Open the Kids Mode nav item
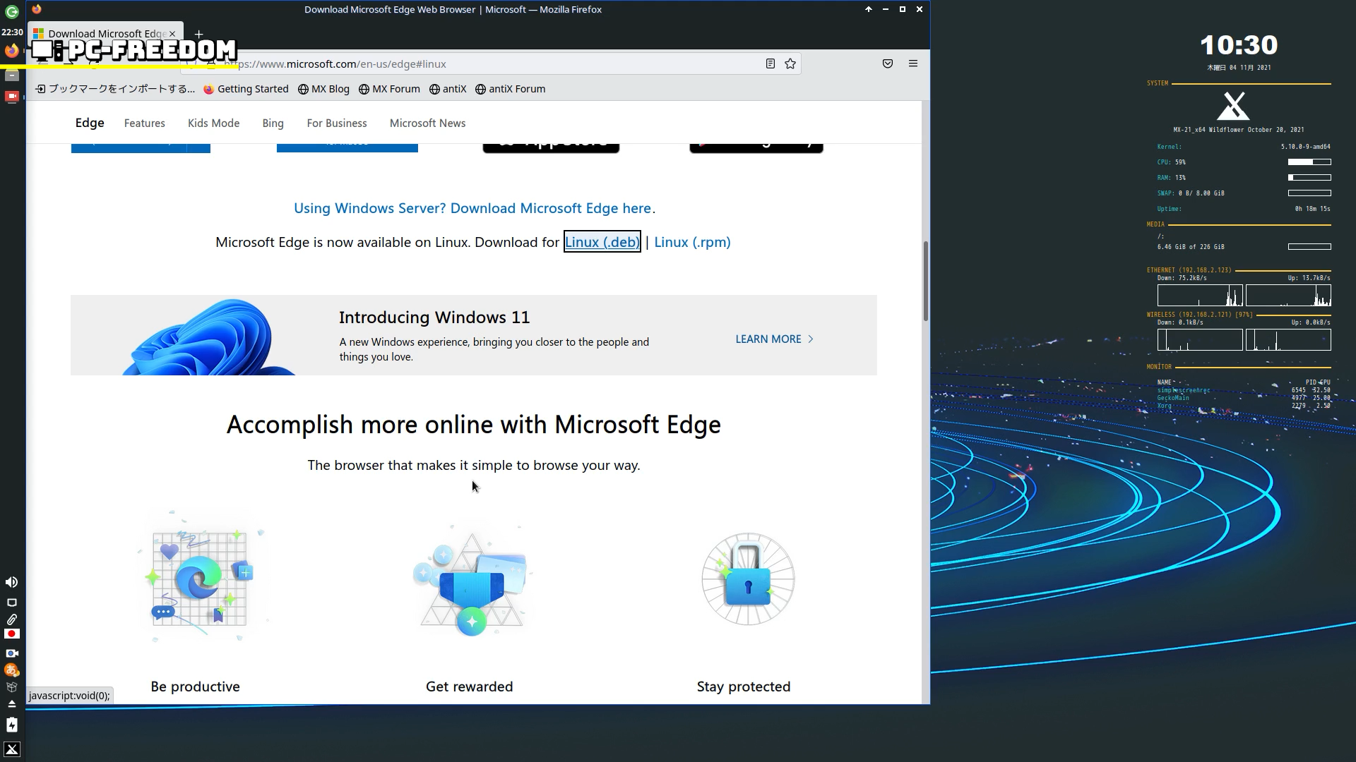The image size is (1356, 762). (x=213, y=123)
